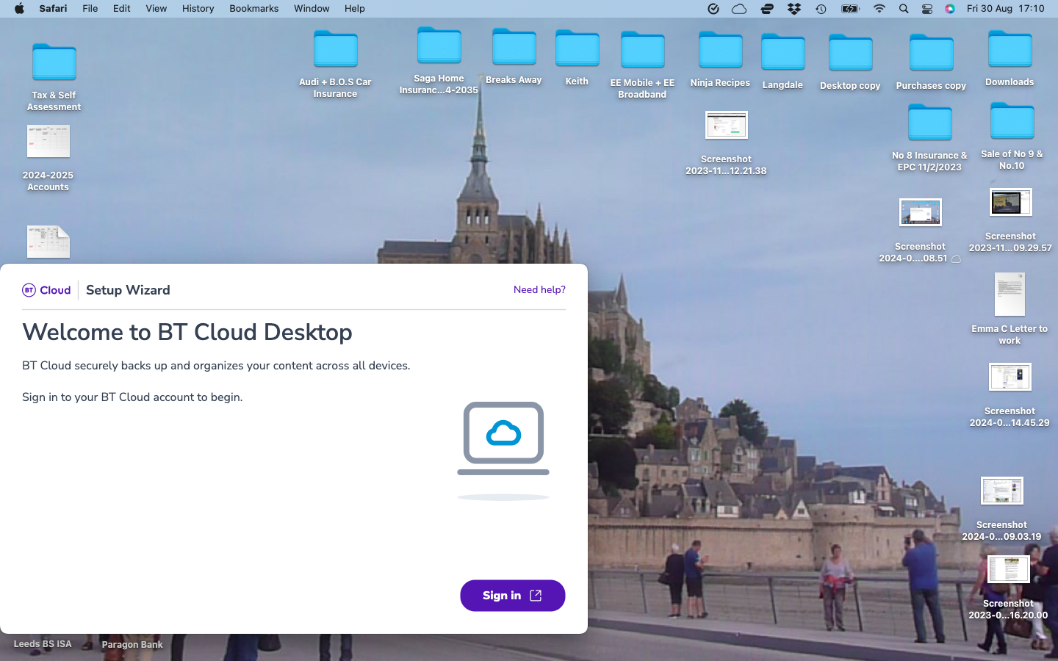
Task: Open the Safari menu
Action: coord(53,9)
